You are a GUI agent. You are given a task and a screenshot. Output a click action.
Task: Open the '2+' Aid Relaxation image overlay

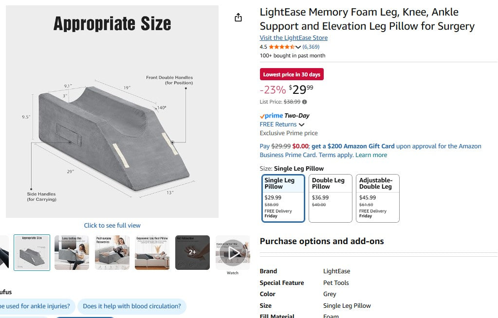(192, 252)
